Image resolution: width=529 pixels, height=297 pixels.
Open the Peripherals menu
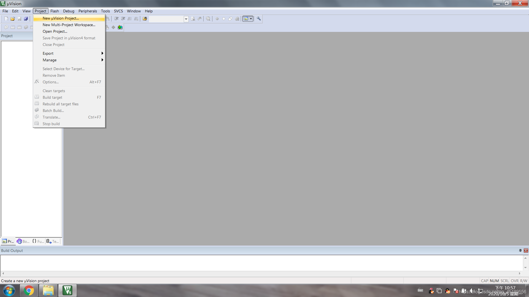[88, 11]
